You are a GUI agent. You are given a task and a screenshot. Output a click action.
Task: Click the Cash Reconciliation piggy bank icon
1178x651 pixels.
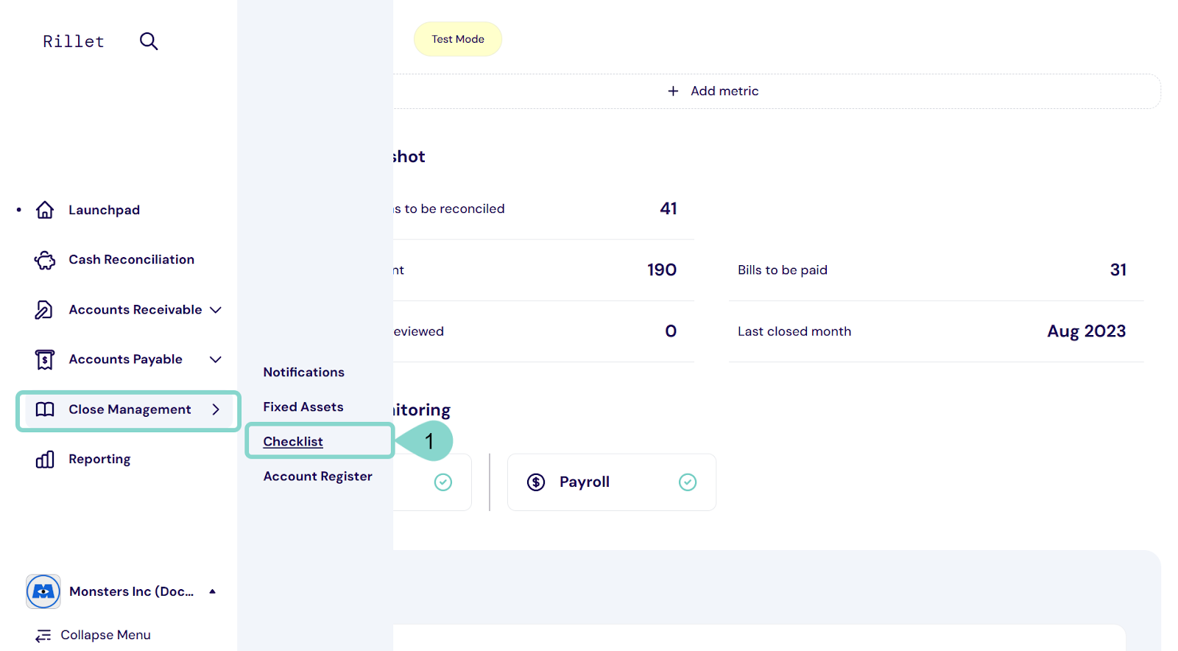[x=45, y=260]
